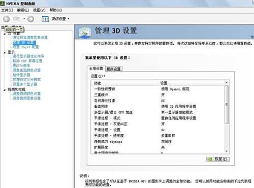Open 设置多个显示器 in the sidebar
The width and height of the screenshot is (254, 188).
[x=25, y=84]
